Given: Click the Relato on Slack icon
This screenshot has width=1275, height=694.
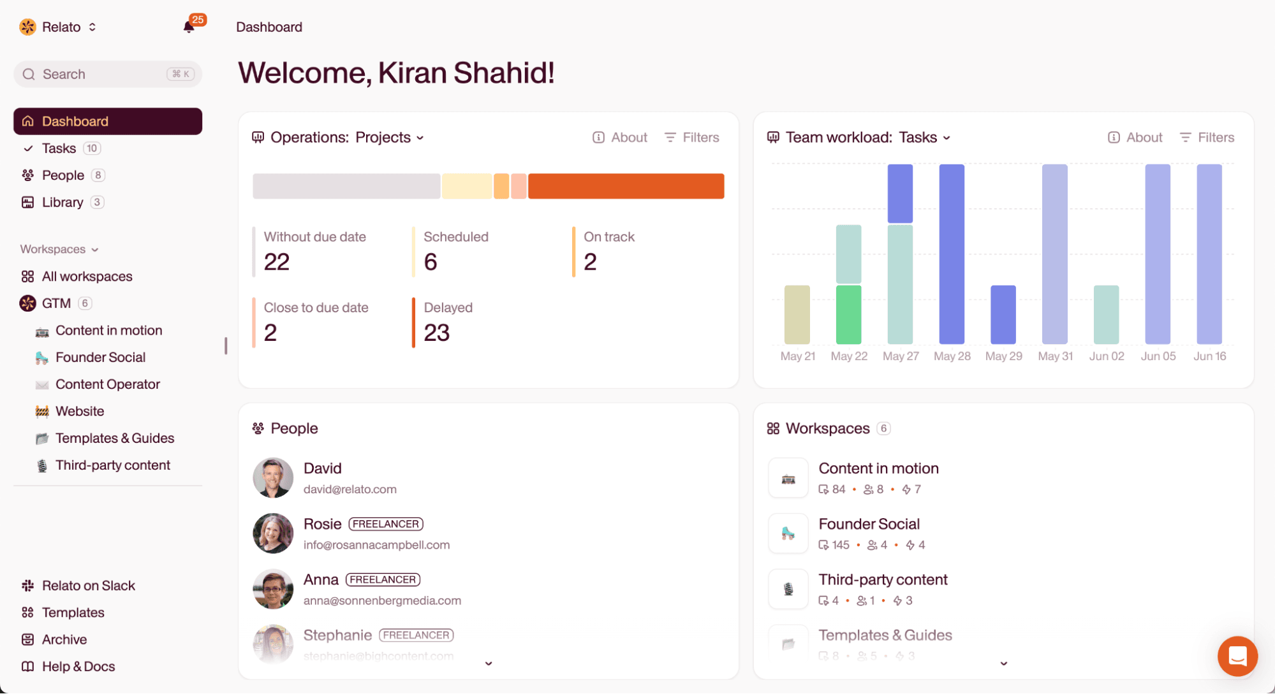Looking at the screenshot, I should (27, 586).
